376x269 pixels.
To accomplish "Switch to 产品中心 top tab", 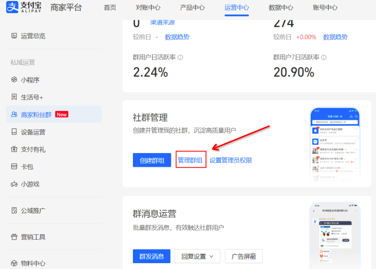I will [x=192, y=8].
